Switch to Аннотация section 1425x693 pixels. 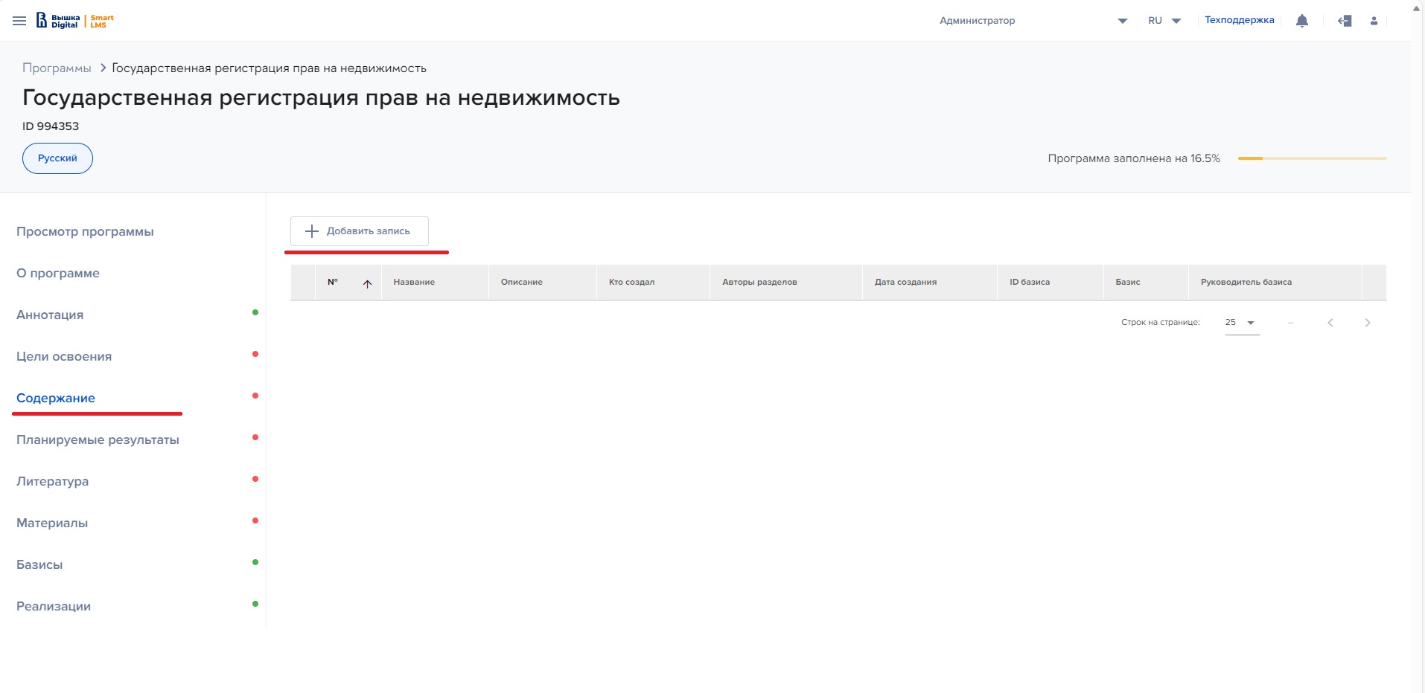[x=50, y=315]
